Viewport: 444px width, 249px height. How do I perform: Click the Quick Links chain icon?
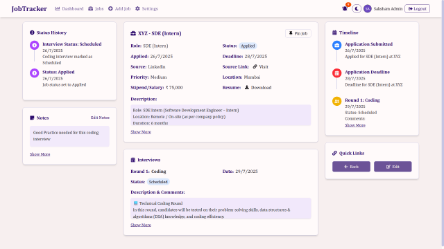click(x=334, y=153)
